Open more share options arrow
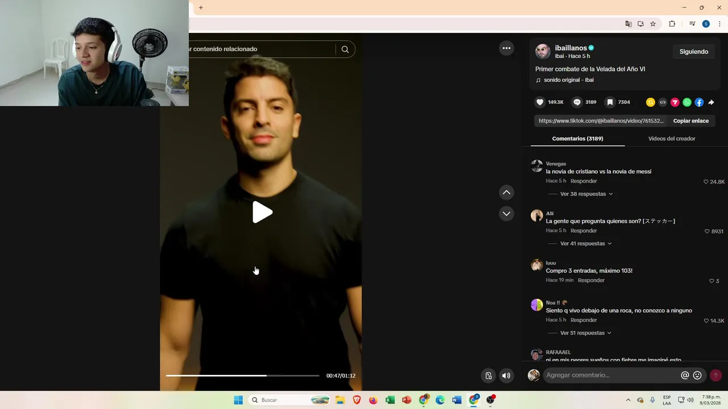The width and height of the screenshot is (728, 409). 711,102
